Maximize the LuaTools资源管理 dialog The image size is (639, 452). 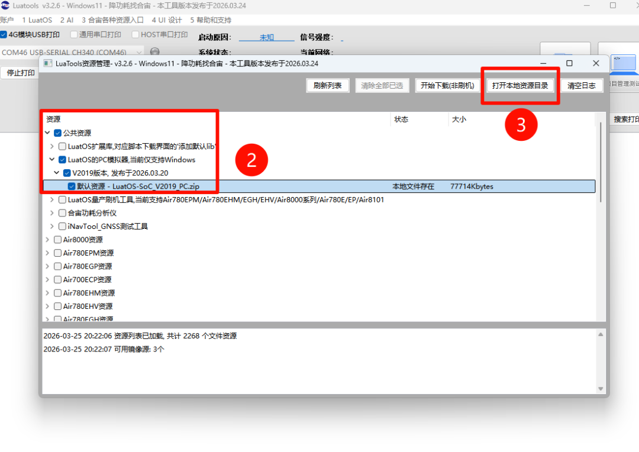[569, 63]
